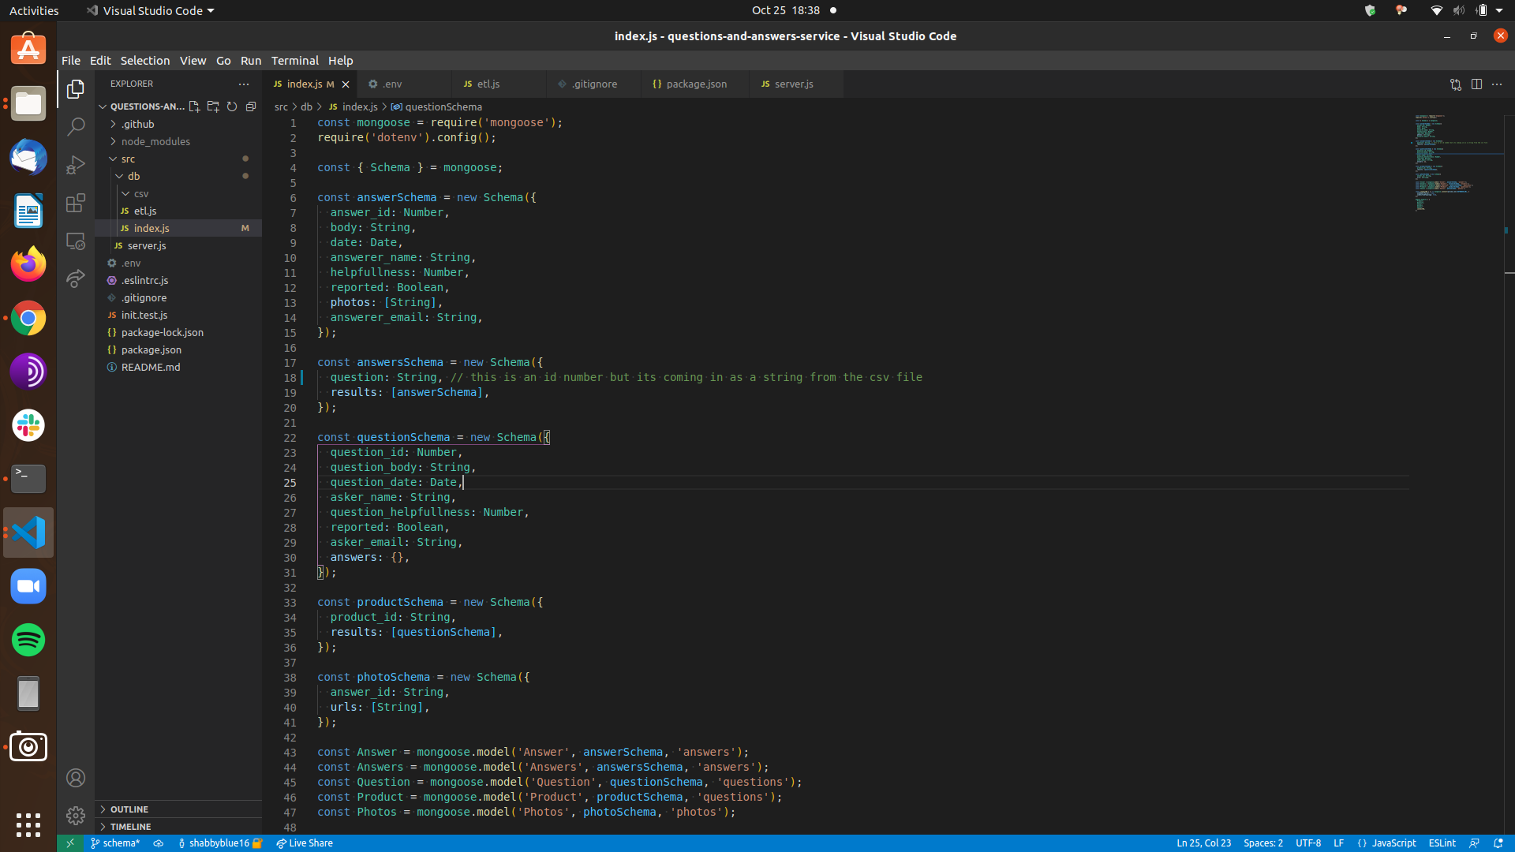The height and width of the screenshot is (852, 1515).
Task: Open the Terminal menu
Action: click(x=294, y=60)
